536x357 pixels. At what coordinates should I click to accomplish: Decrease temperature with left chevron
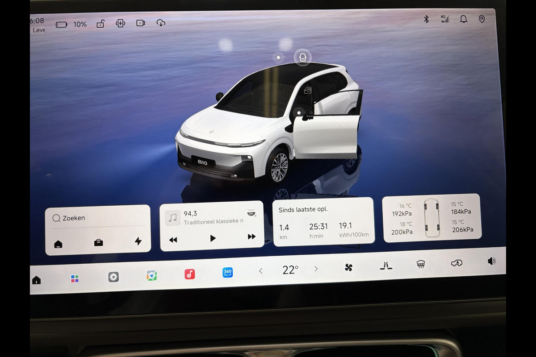(261, 271)
